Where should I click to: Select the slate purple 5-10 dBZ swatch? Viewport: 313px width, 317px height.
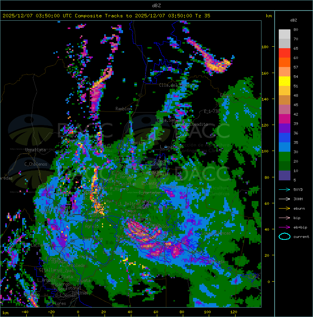point(284,175)
